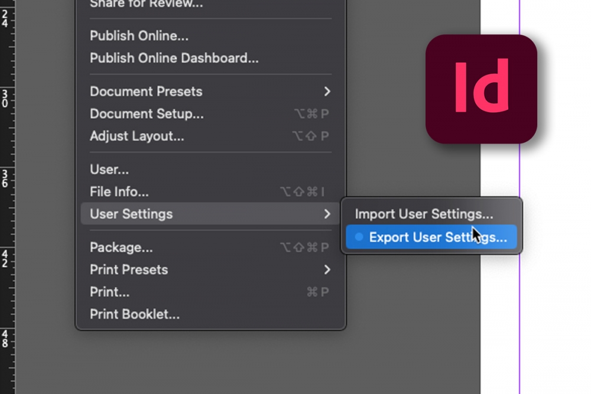
Task: Choose Print… menu entry
Action: [x=109, y=292]
